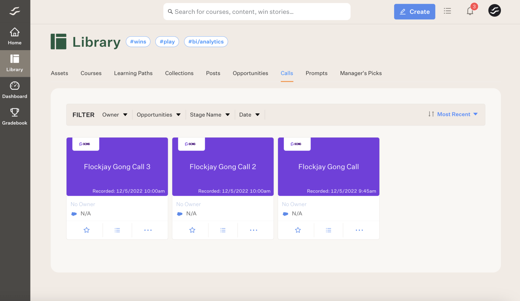Click list icon on Flockjay Gong Call card
520x301 pixels.
[328, 230]
